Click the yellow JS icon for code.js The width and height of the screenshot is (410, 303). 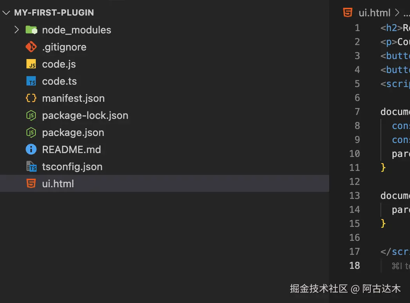(31, 64)
